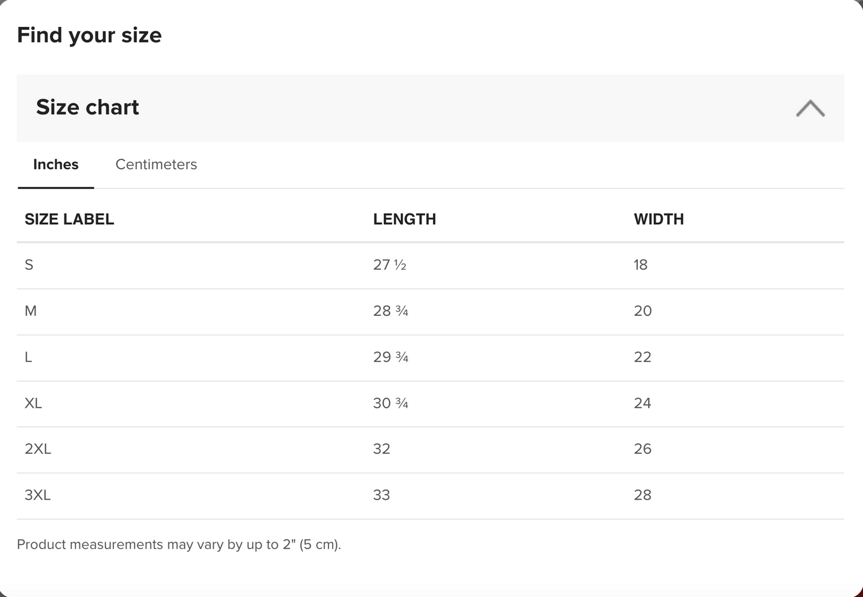Click the width value 22
This screenshot has height=597, width=863.
click(642, 357)
